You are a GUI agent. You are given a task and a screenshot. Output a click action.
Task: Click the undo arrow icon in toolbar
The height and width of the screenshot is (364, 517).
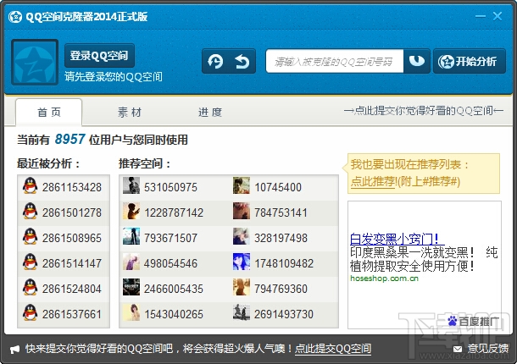[242, 61]
